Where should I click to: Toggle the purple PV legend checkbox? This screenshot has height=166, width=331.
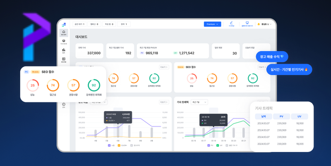[x=209, y=145]
